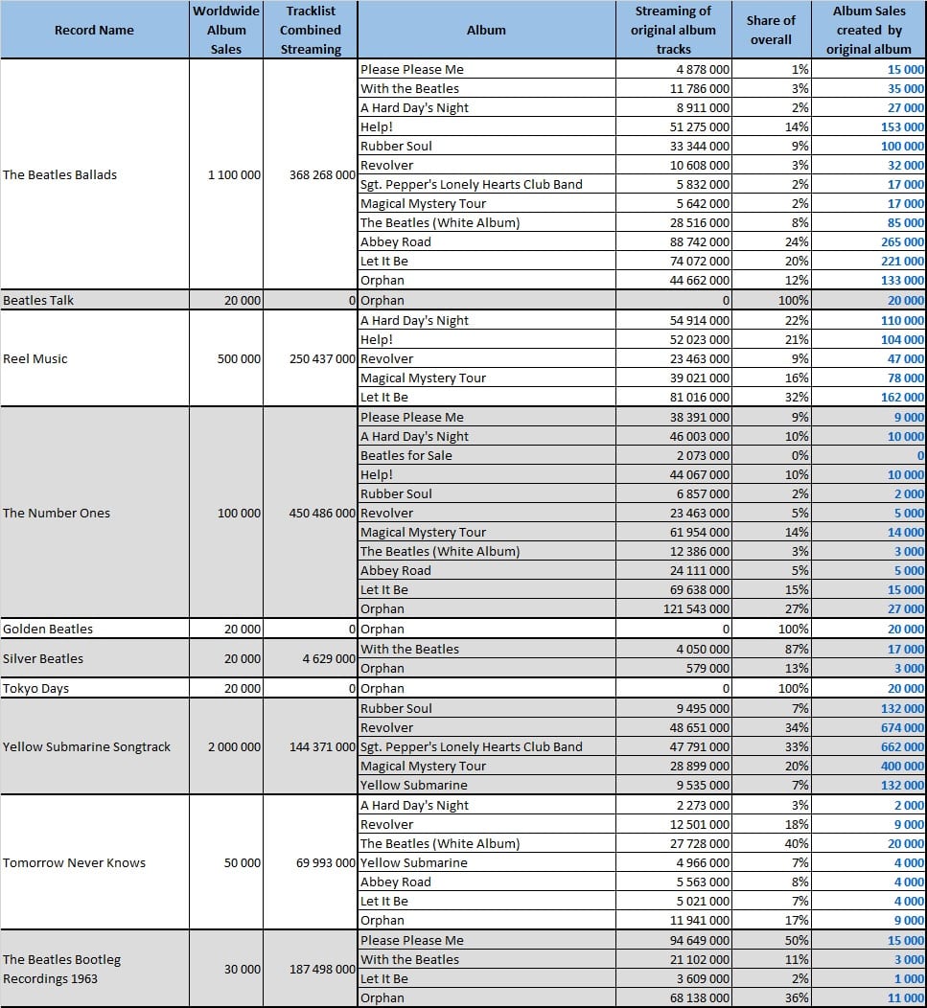
Task: Click worldwide sales value '50 000'
Action: pyautogui.click(x=242, y=862)
